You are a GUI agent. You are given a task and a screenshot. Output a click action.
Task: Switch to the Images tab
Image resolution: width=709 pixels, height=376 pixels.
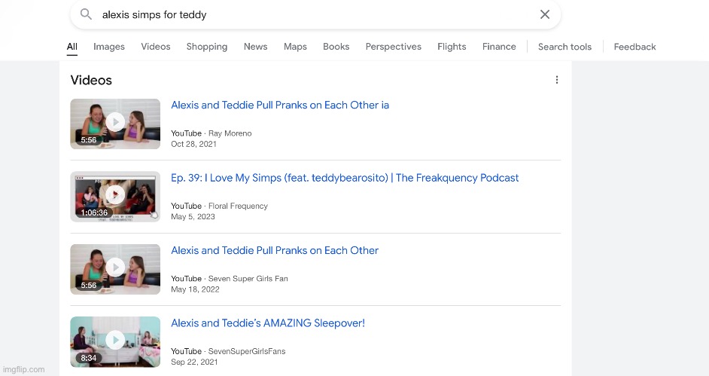[109, 47]
